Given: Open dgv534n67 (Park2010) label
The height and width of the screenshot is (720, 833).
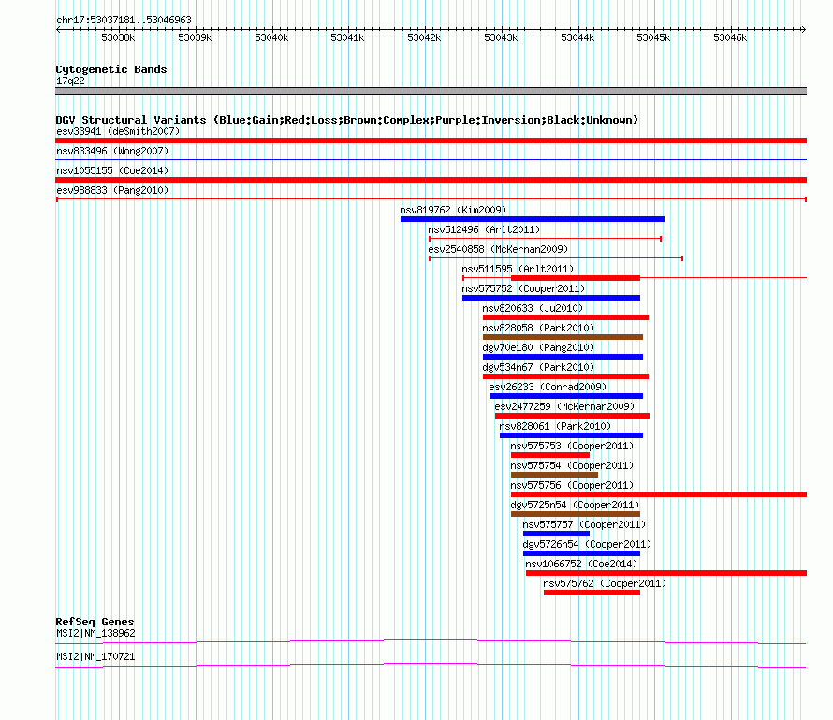Looking at the screenshot, I should click(x=538, y=367).
